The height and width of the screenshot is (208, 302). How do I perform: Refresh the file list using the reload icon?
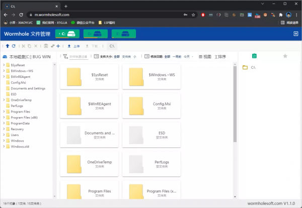14,46
